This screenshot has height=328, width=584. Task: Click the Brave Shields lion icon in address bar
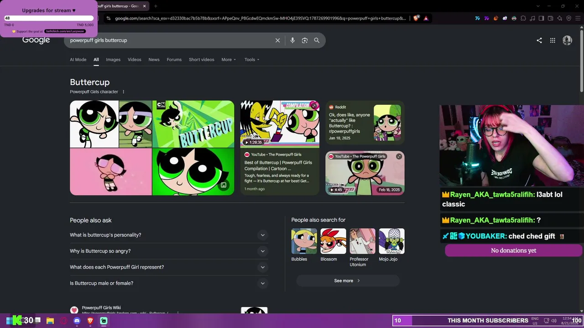click(x=417, y=18)
